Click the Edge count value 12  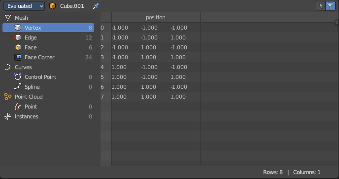pyautogui.click(x=88, y=37)
